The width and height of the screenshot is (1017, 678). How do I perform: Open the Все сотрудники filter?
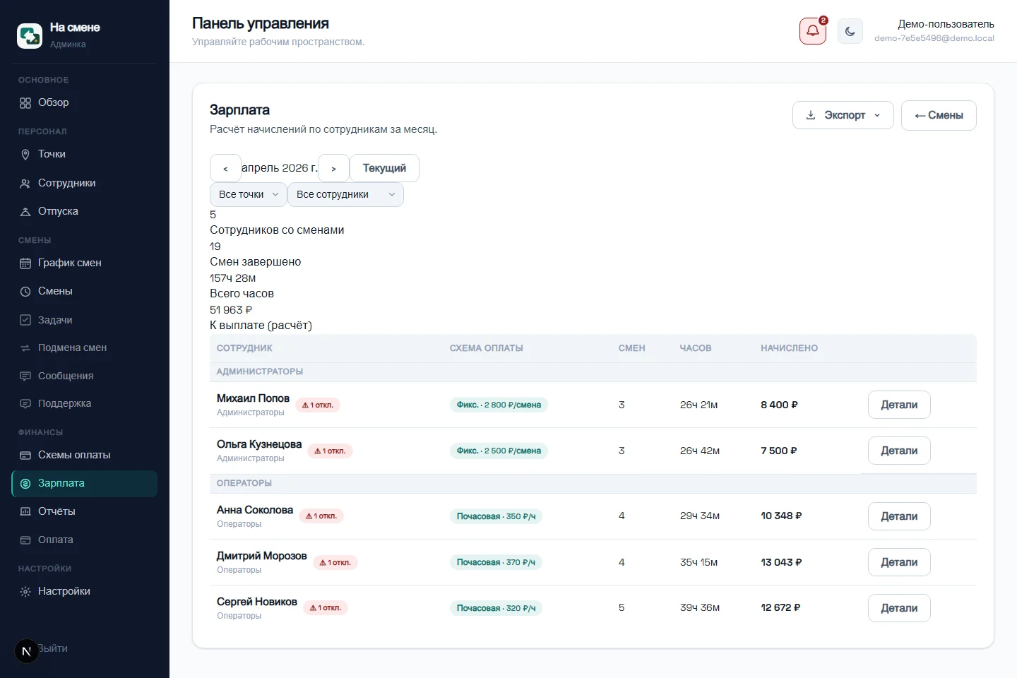point(345,194)
